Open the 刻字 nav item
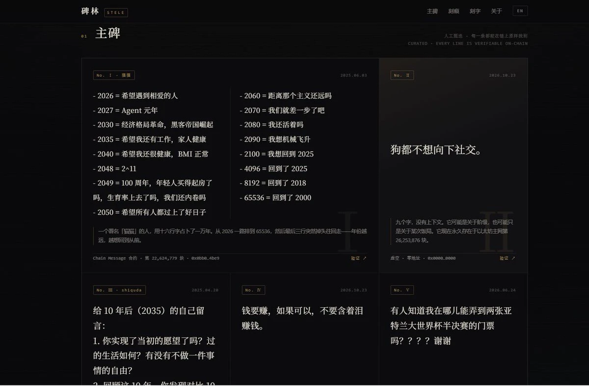This screenshot has height=386, width=589. (475, 11)
